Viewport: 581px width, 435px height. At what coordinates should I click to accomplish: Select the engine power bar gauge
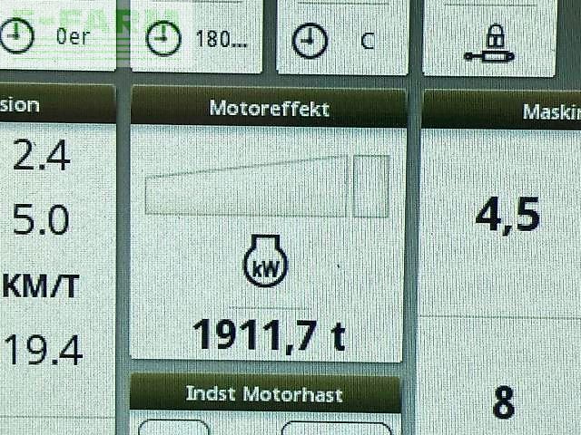click(267, 186)
